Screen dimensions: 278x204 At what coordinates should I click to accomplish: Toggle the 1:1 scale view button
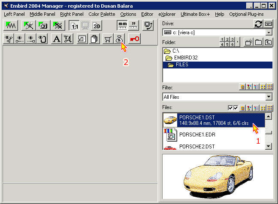pyautogui.click(x=74, y=26)
